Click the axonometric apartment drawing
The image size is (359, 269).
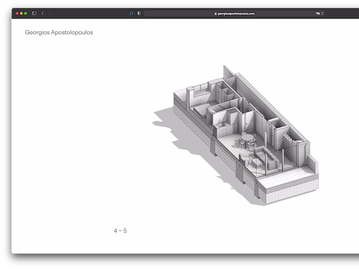tap(235, 136)
